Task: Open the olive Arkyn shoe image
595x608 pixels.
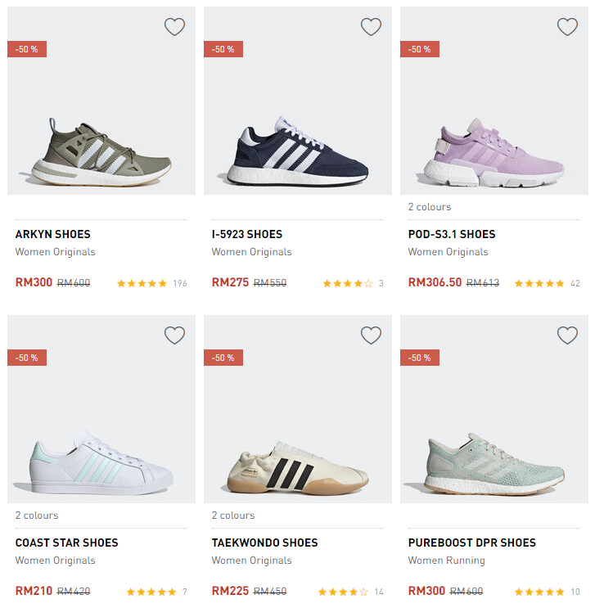Action: pos(101,150)
